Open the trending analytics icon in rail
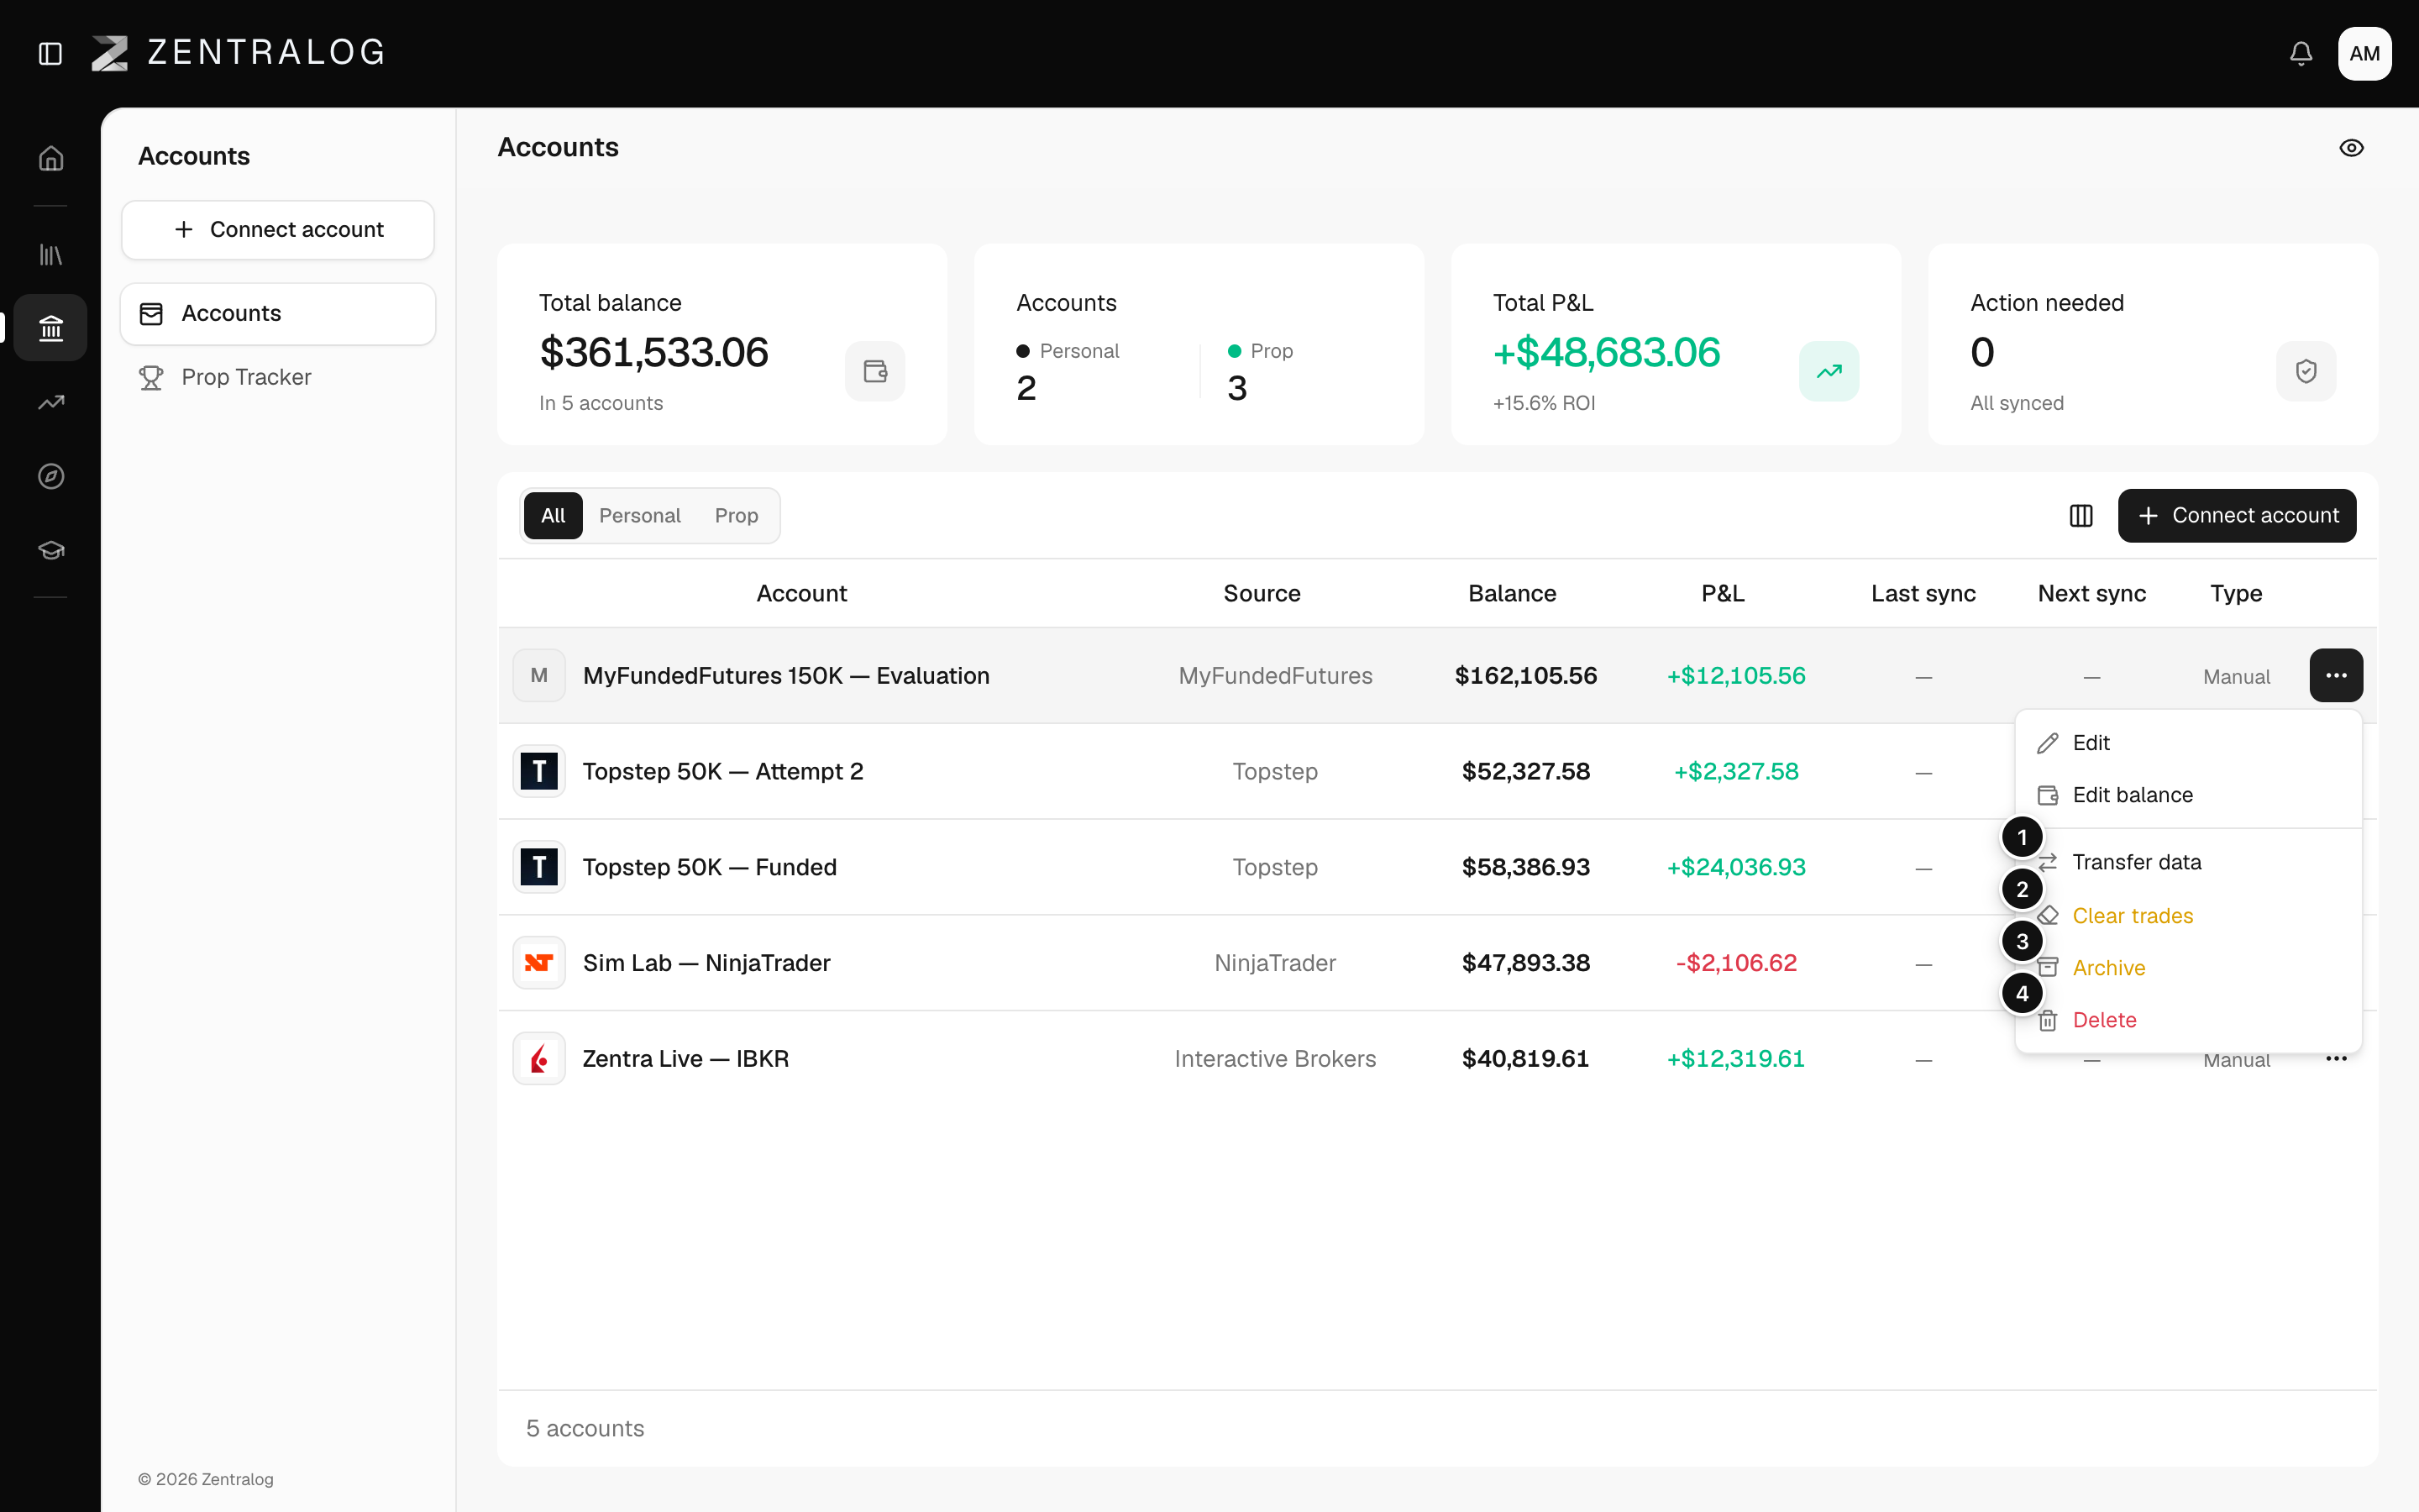This screenshot has width=2419, height=1512. point(51,402)
